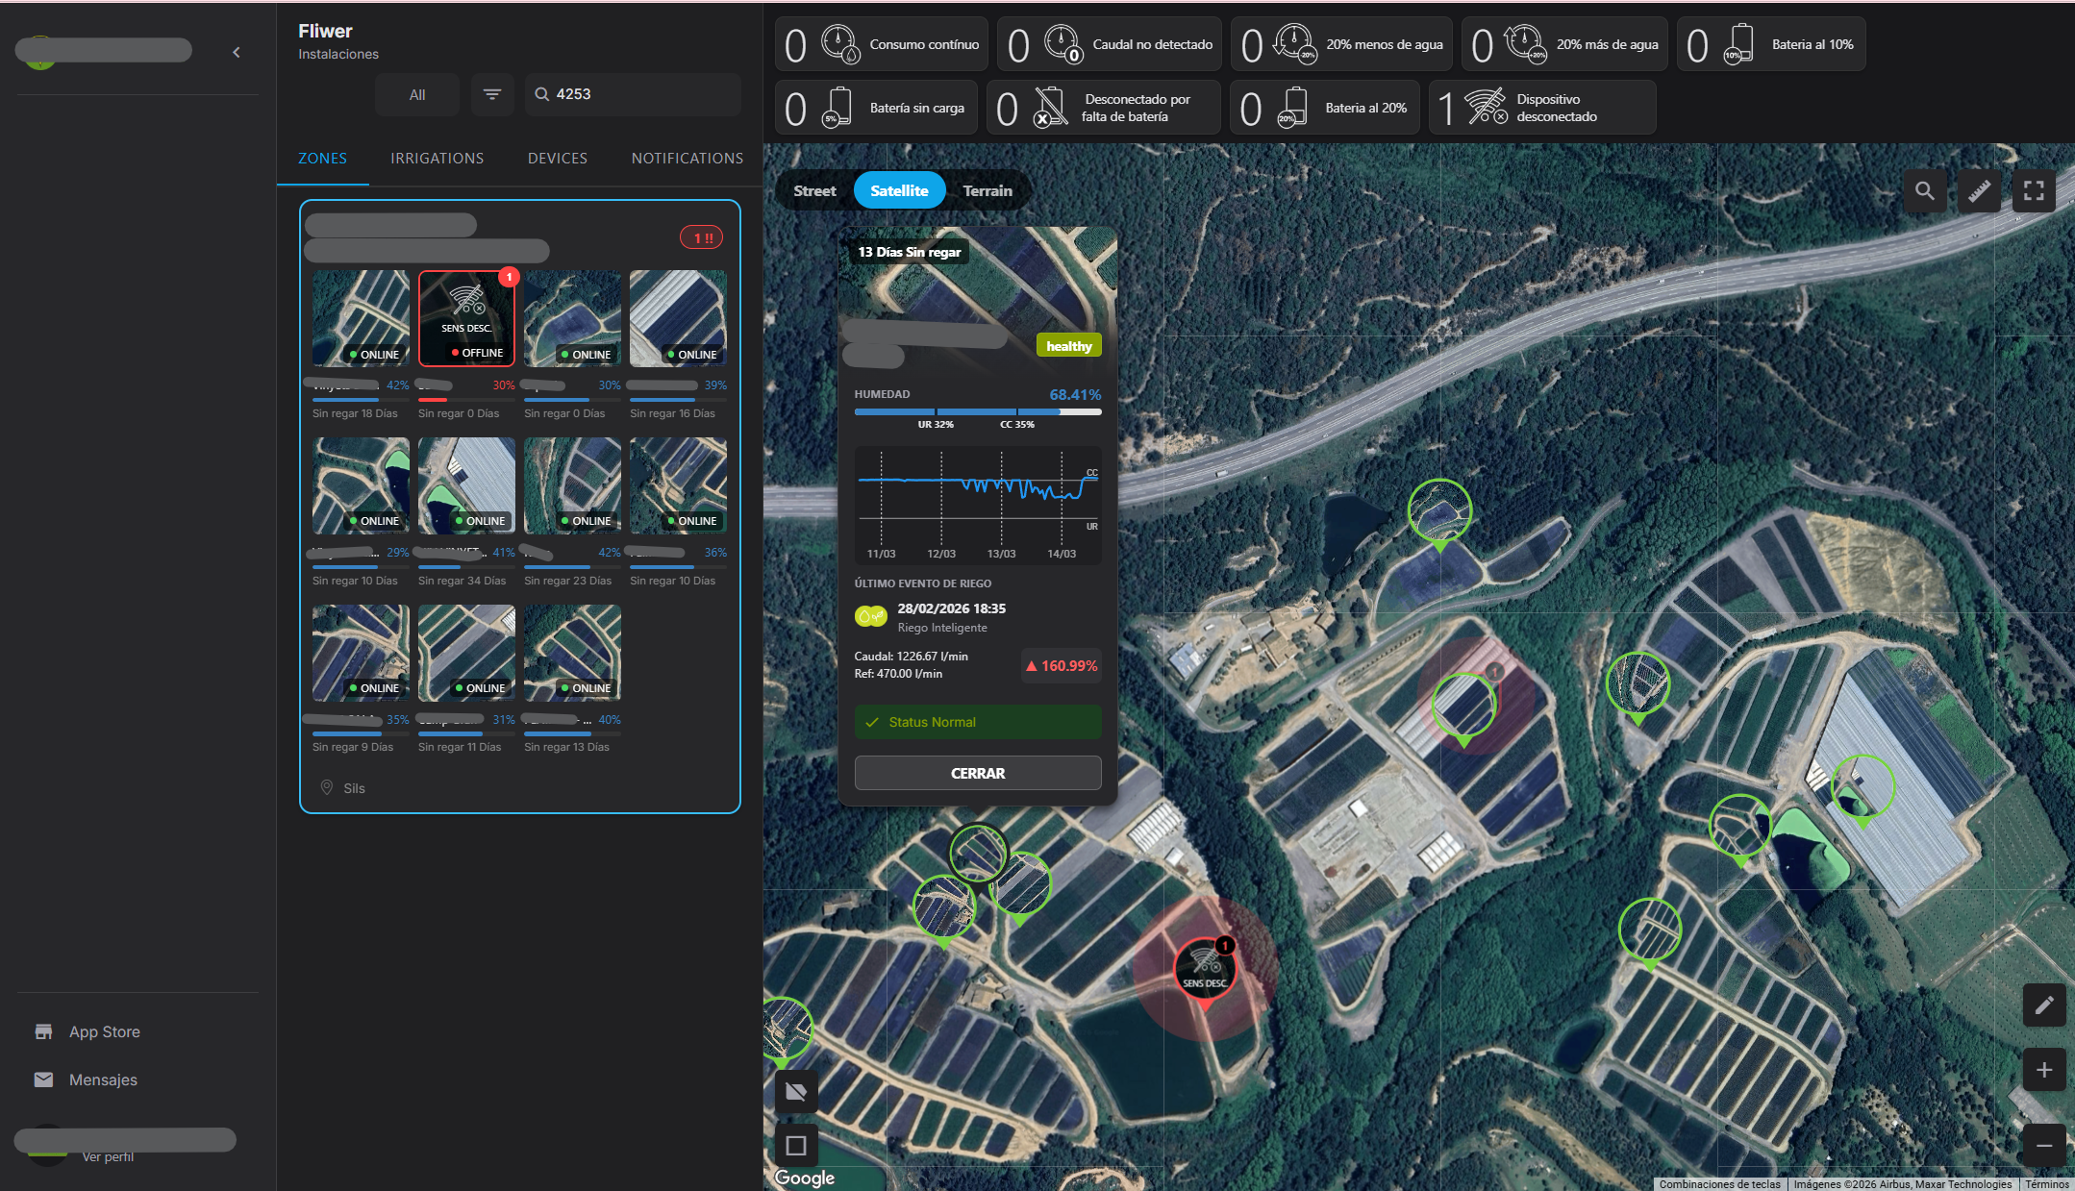The image size is (2075, 1191).
Task: Zoom out with the minus button
Action: (2044, 1145)
